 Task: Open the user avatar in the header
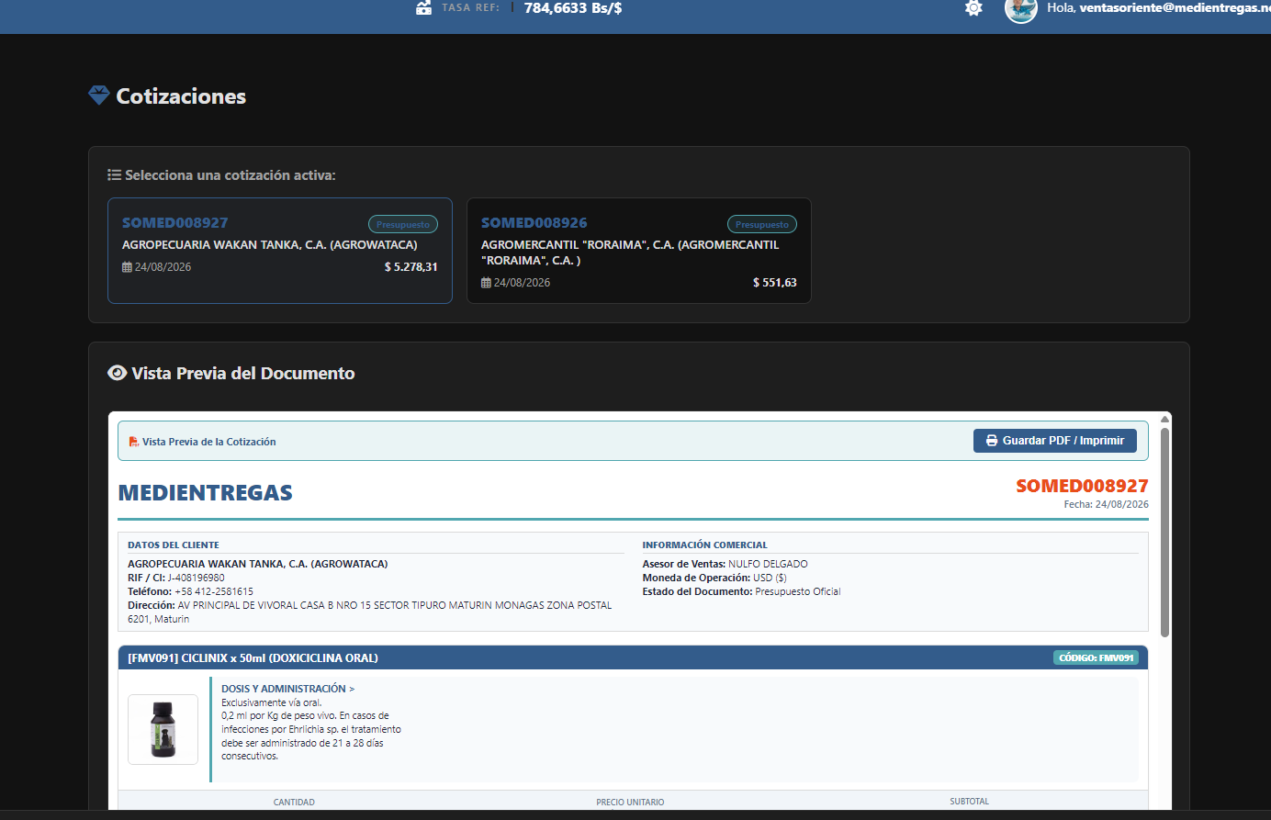pos(1021,9)
